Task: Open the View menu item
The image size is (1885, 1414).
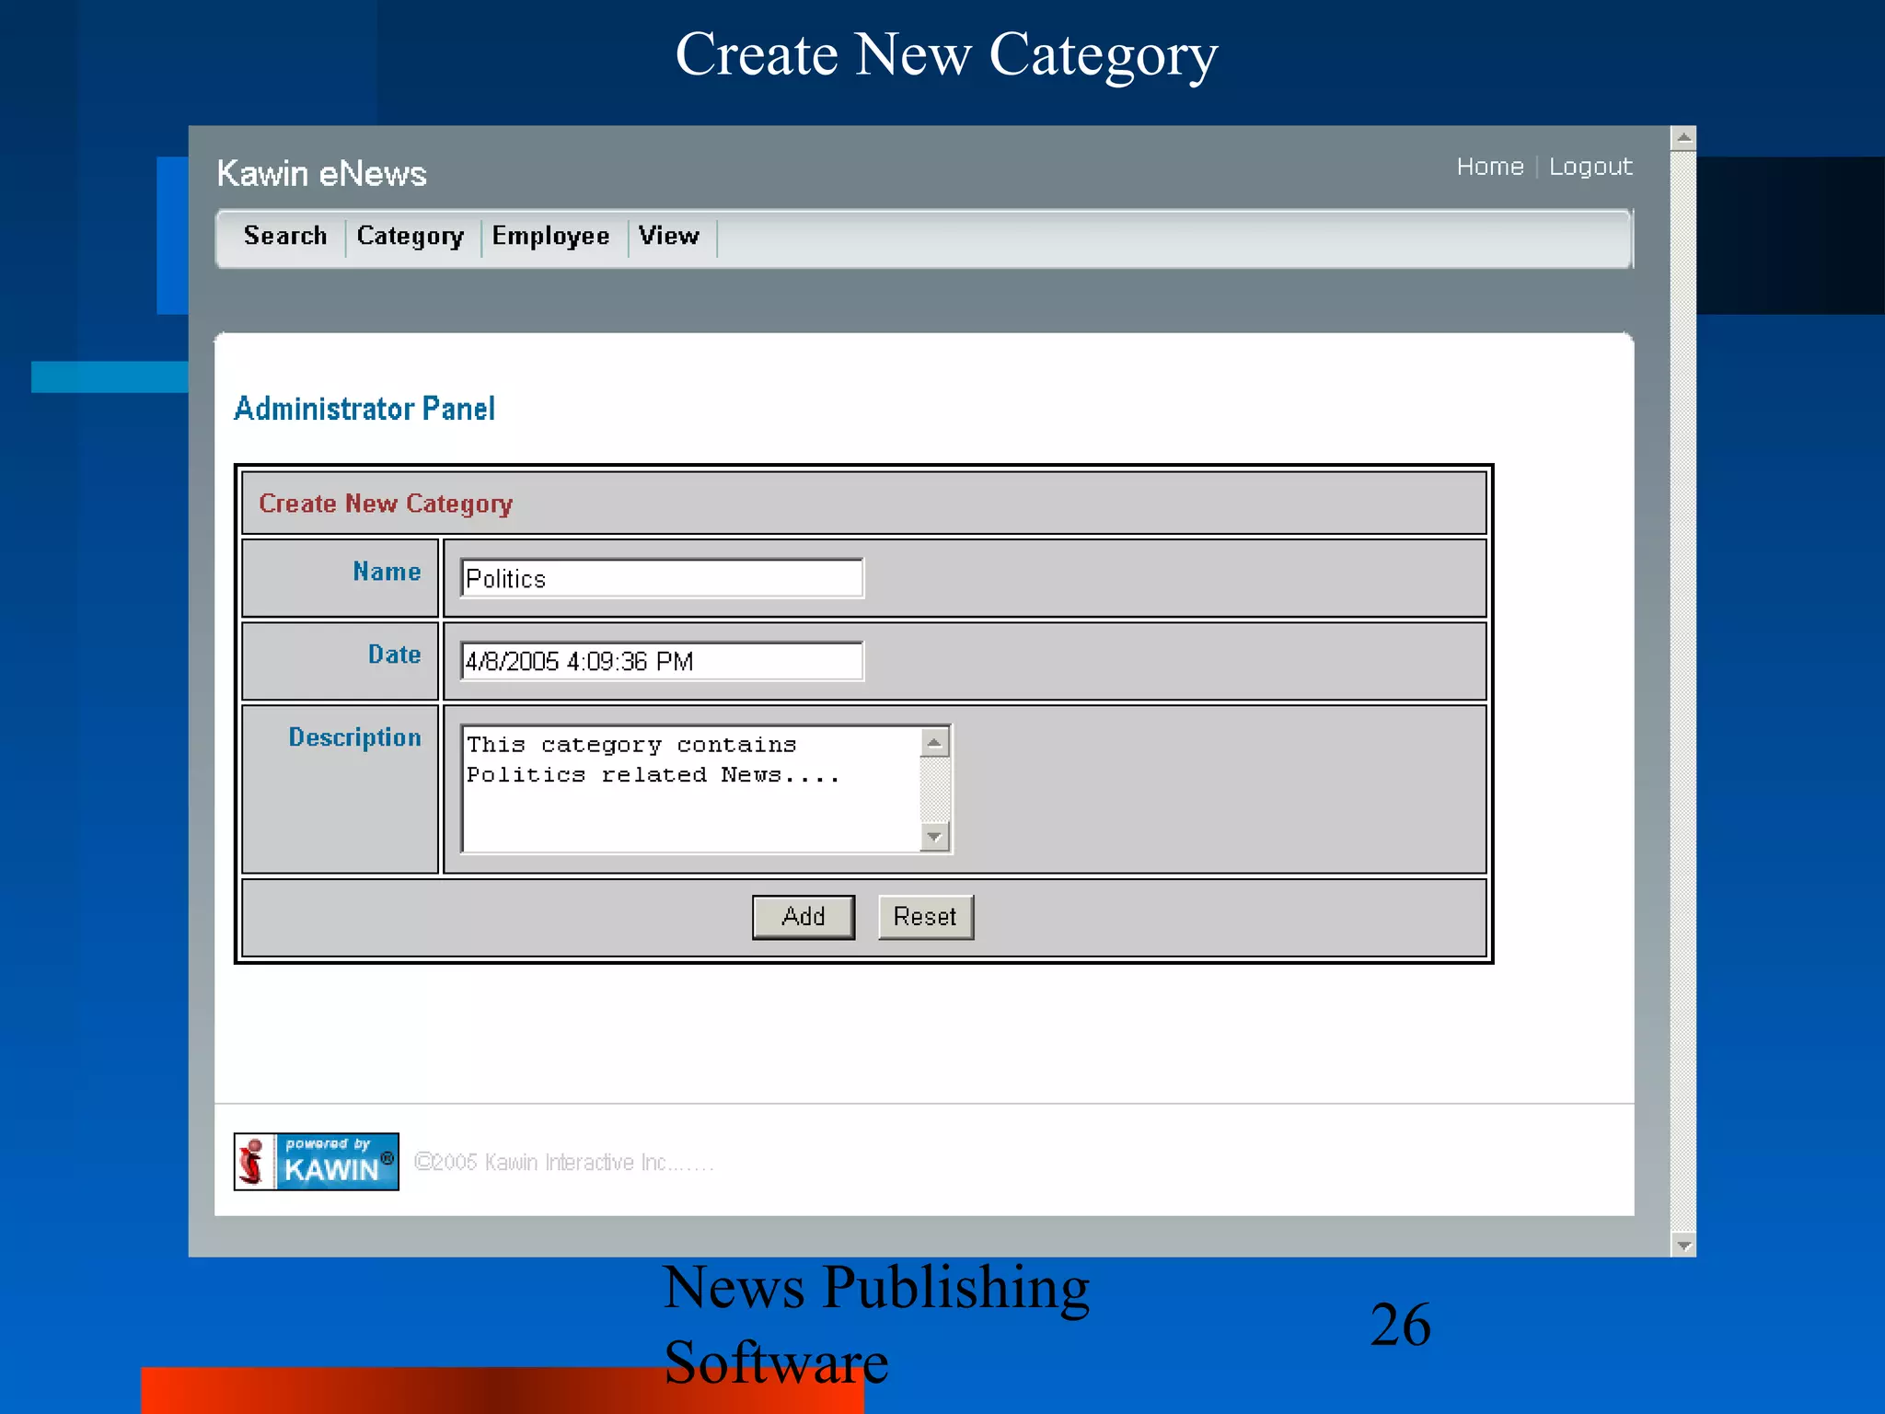Action: pos(669,236)
